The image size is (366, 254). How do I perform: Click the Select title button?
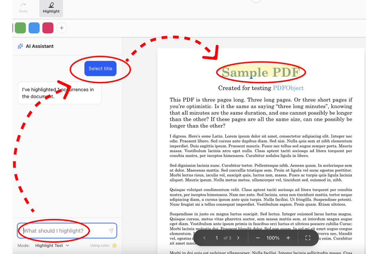100,68
